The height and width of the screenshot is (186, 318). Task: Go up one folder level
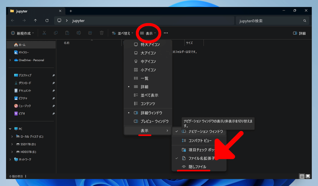click(36, 20)
